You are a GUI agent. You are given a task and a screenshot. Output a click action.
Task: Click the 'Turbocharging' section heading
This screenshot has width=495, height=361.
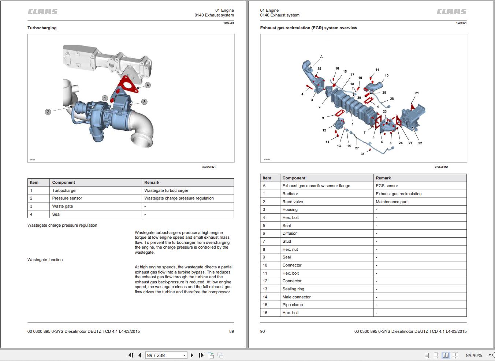pos(42,28)
